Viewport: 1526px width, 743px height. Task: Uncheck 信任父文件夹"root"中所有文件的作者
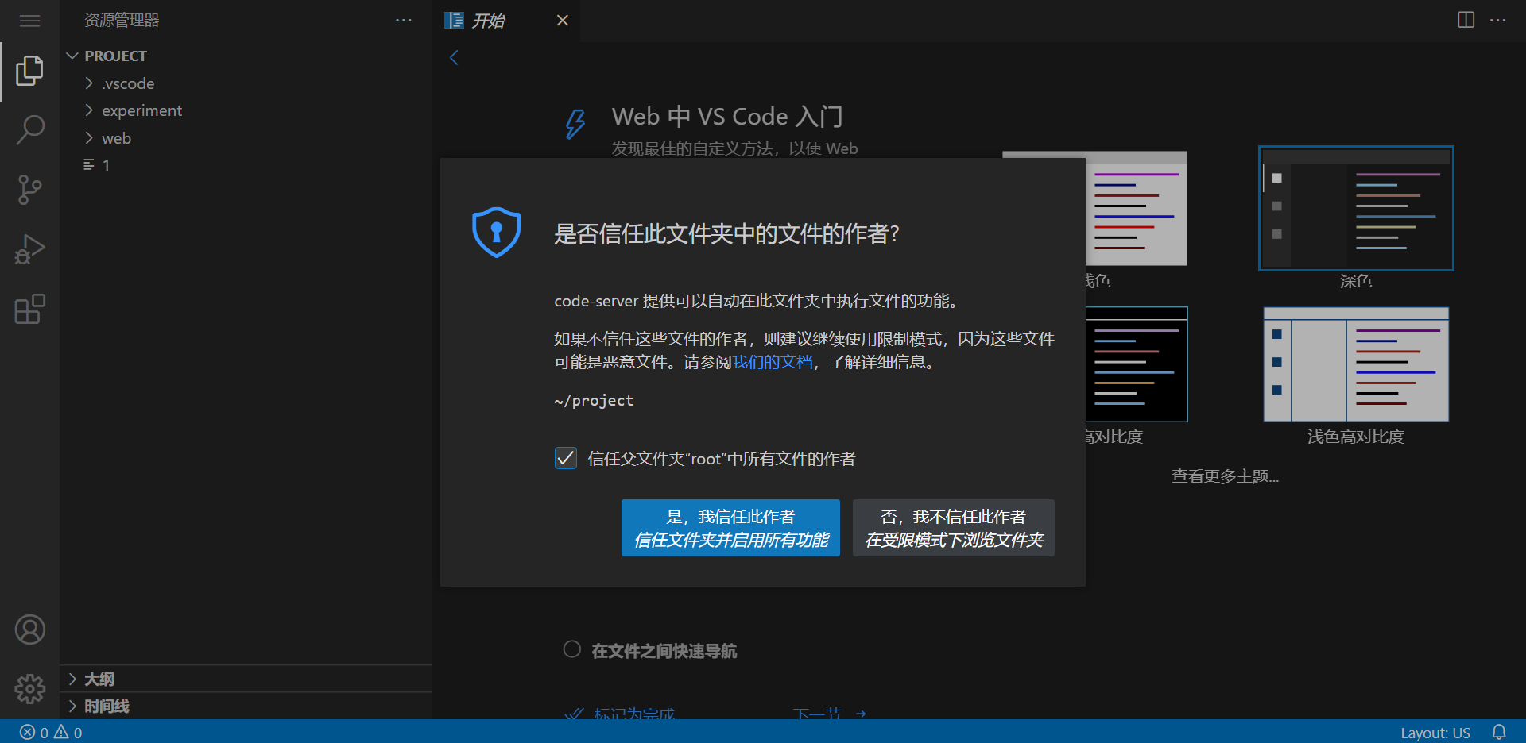565,458
